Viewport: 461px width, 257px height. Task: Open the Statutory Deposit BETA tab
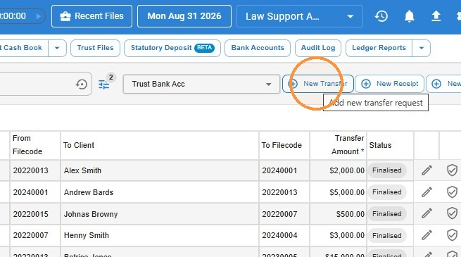click(x=172, y=48)
